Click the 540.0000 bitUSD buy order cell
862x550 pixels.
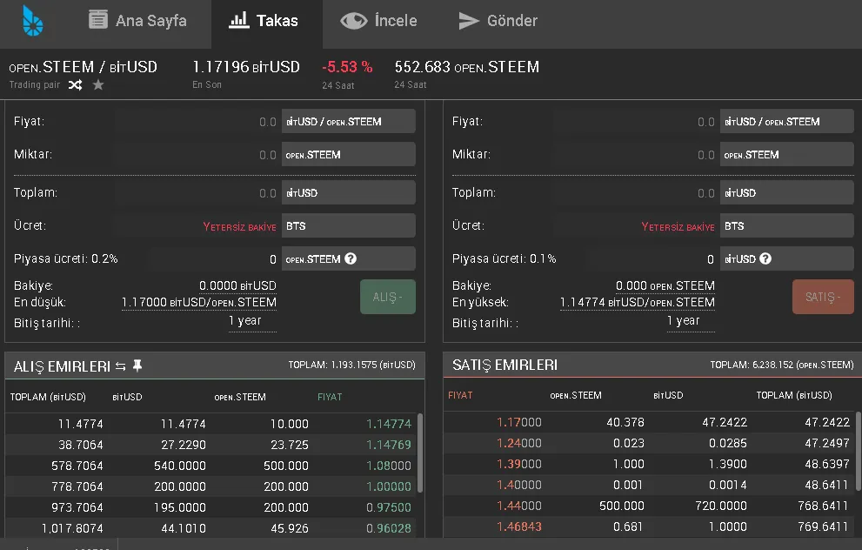(x=180, y=466)
